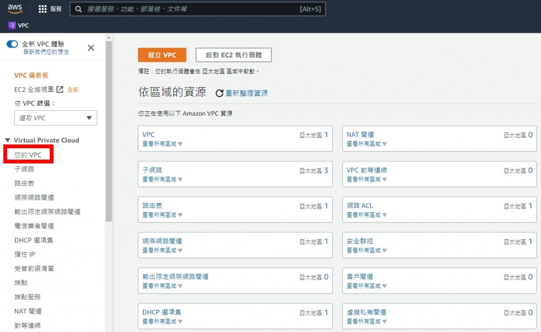Open the VPC 對等連線 card title link
This screenshot has height=332, width=541.
[367, 170]
